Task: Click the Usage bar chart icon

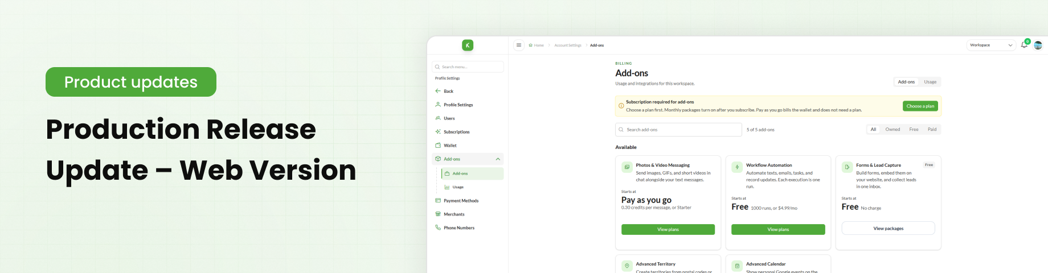Action: [x=447, y=187]
